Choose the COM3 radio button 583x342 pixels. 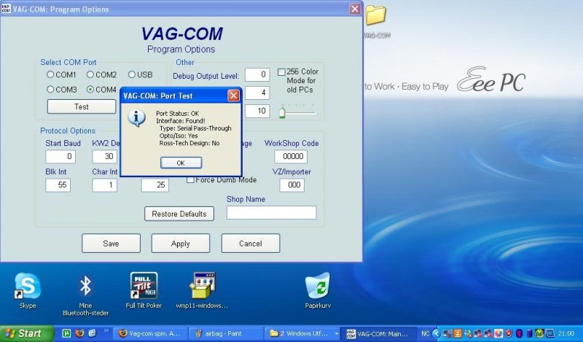[50, 90]
